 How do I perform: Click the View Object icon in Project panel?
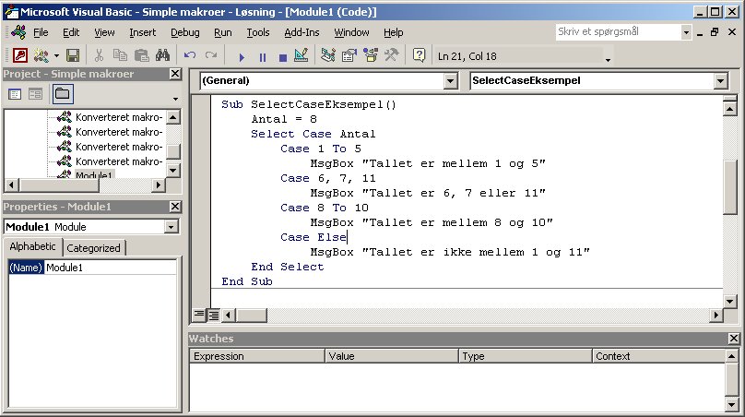click(x=36, y=94)
